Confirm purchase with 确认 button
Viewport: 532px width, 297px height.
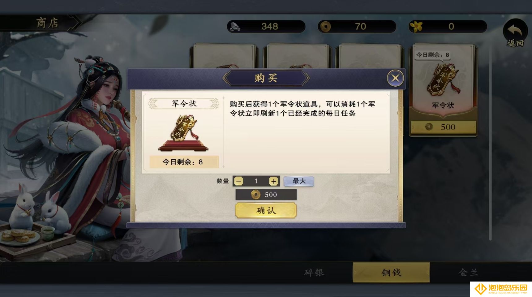pos(266,211)
